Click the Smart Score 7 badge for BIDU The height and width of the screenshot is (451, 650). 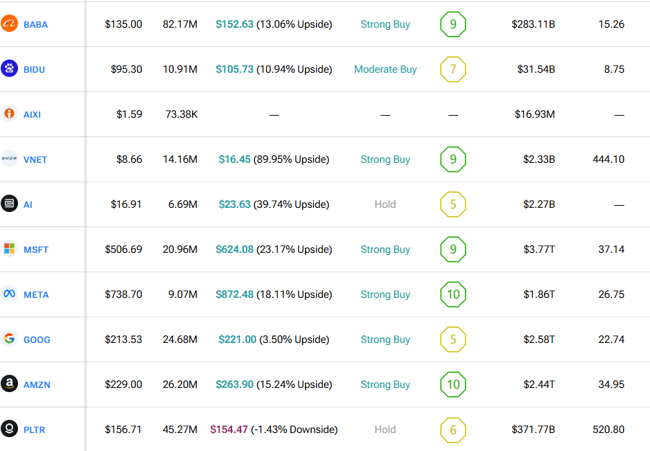[453, 69]
